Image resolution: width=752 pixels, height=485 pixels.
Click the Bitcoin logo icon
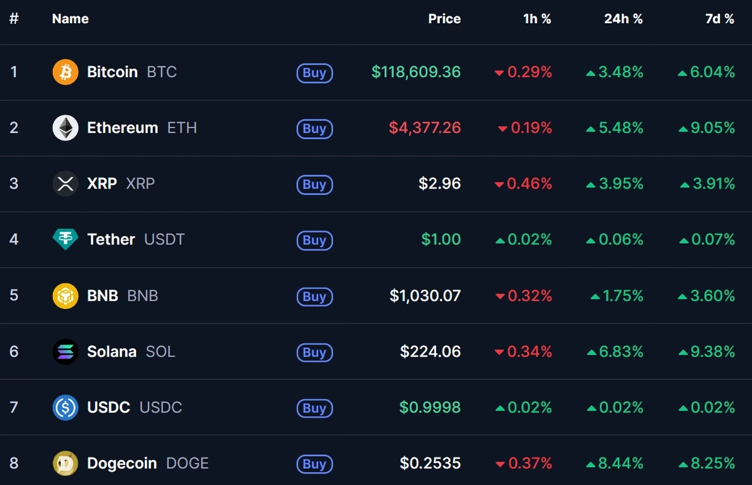pos(65,72)
